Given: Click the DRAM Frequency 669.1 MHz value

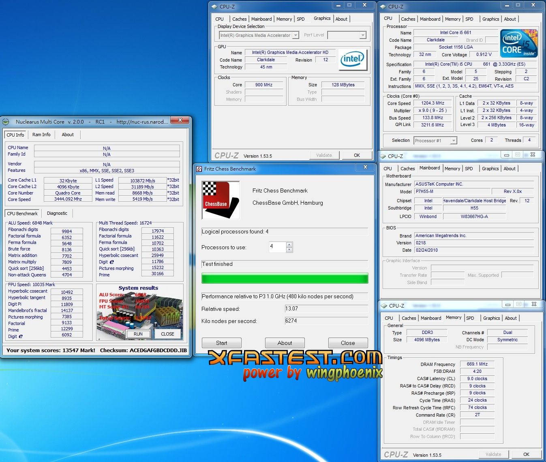Looking at the screenshot, I should 477,364.
